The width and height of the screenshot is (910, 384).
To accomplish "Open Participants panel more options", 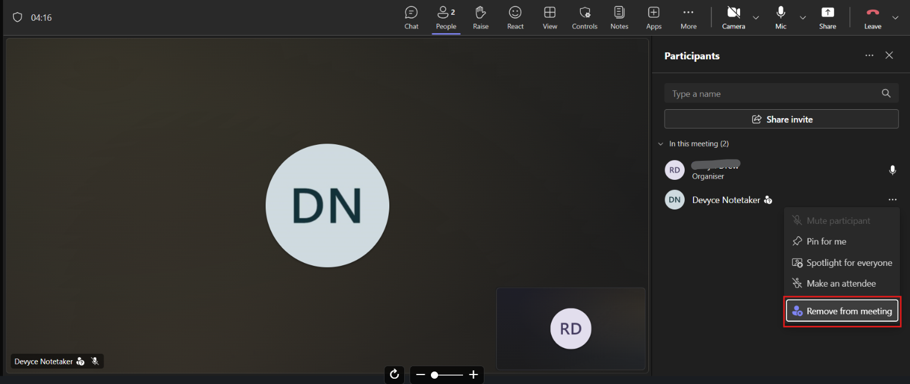I will (870, 55).
